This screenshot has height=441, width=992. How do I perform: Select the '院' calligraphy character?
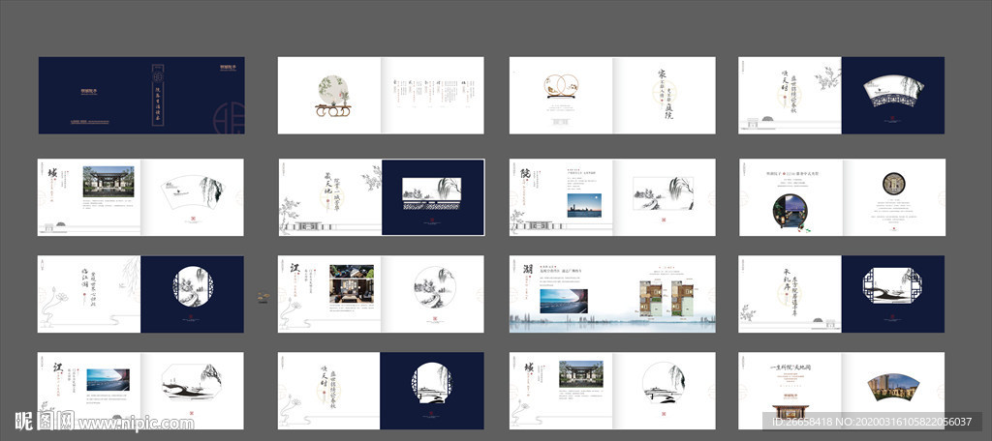526,173
